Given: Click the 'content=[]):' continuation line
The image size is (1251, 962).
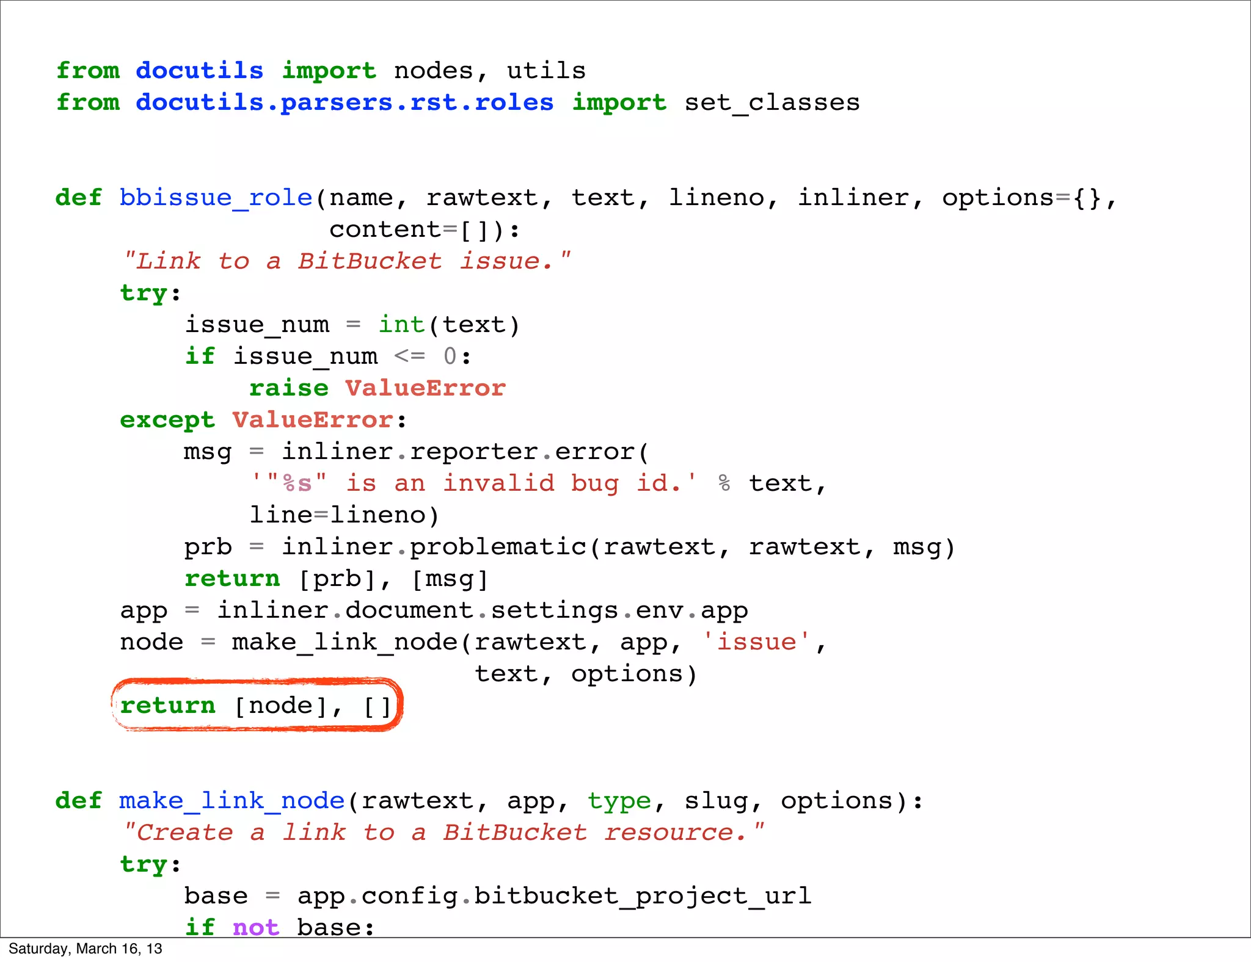Looking at the screenshot, I should (x=425, y=230).
